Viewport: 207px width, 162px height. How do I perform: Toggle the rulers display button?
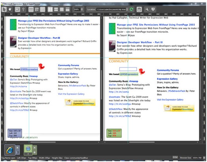[x=31, y=9]
